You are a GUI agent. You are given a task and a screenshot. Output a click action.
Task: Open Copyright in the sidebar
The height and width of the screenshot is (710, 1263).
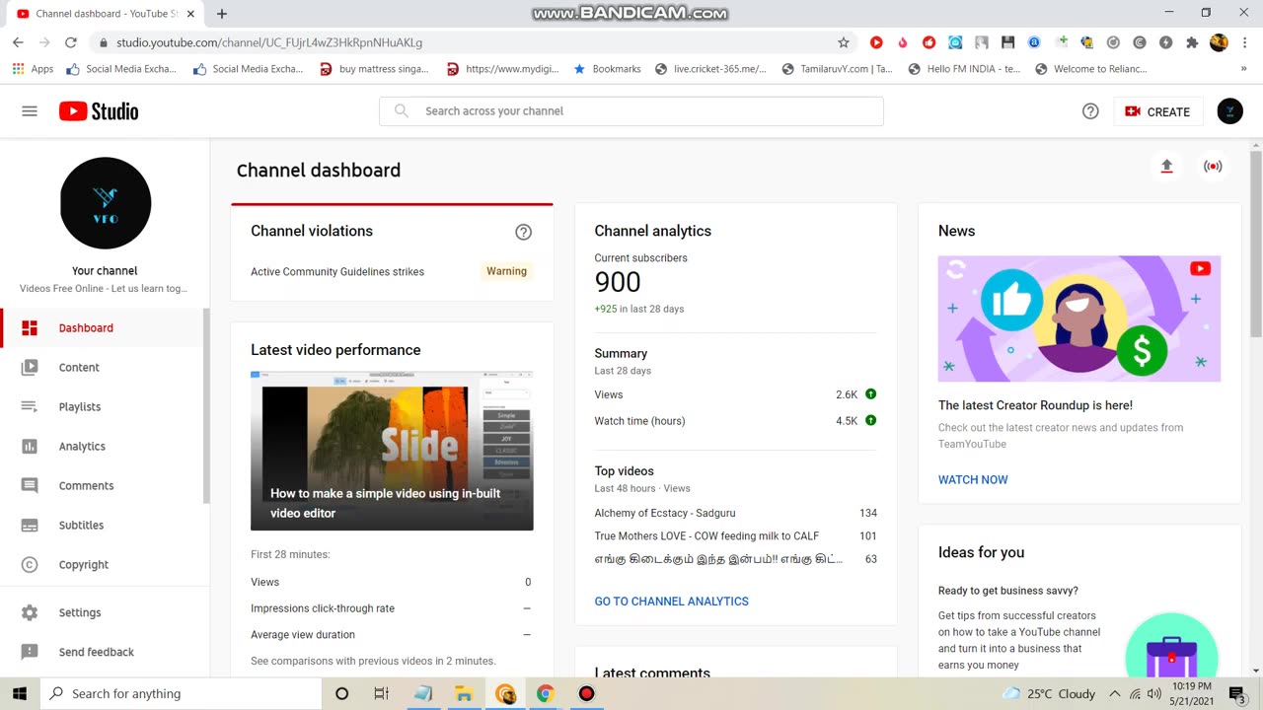click(x=102, y=564)
